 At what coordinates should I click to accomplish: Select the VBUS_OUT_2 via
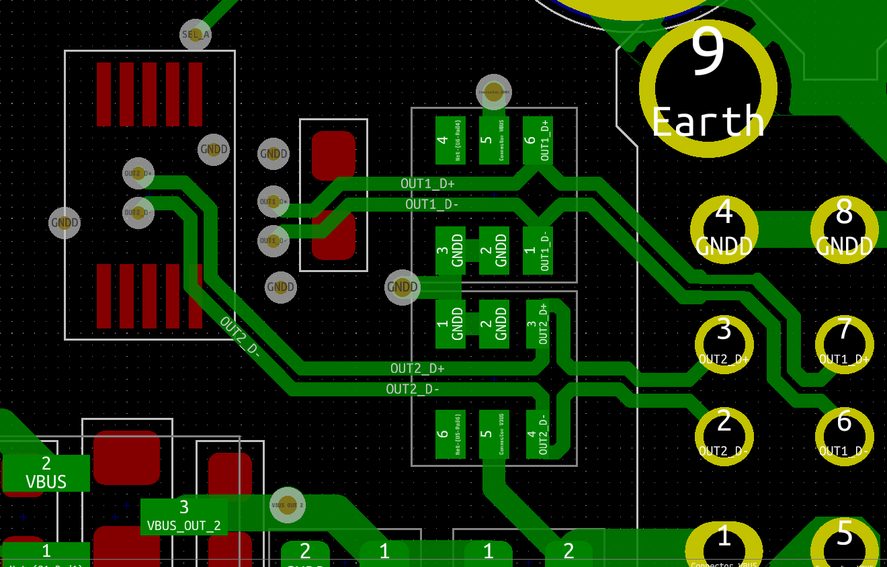288,505
